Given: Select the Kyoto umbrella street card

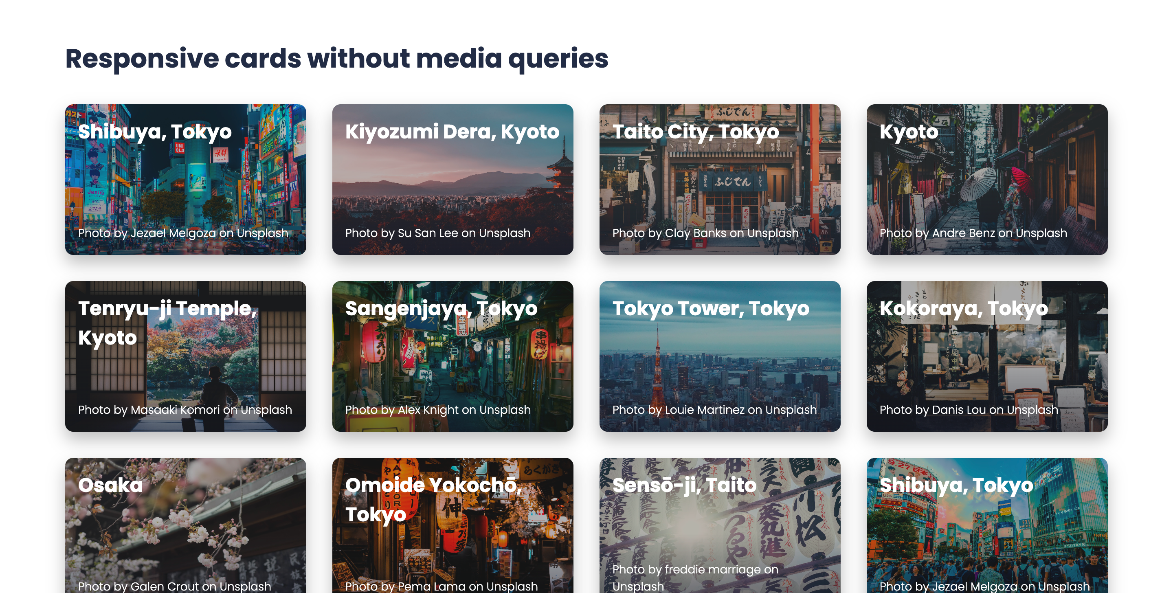Looking at the screenshot, I should (987, 180).
